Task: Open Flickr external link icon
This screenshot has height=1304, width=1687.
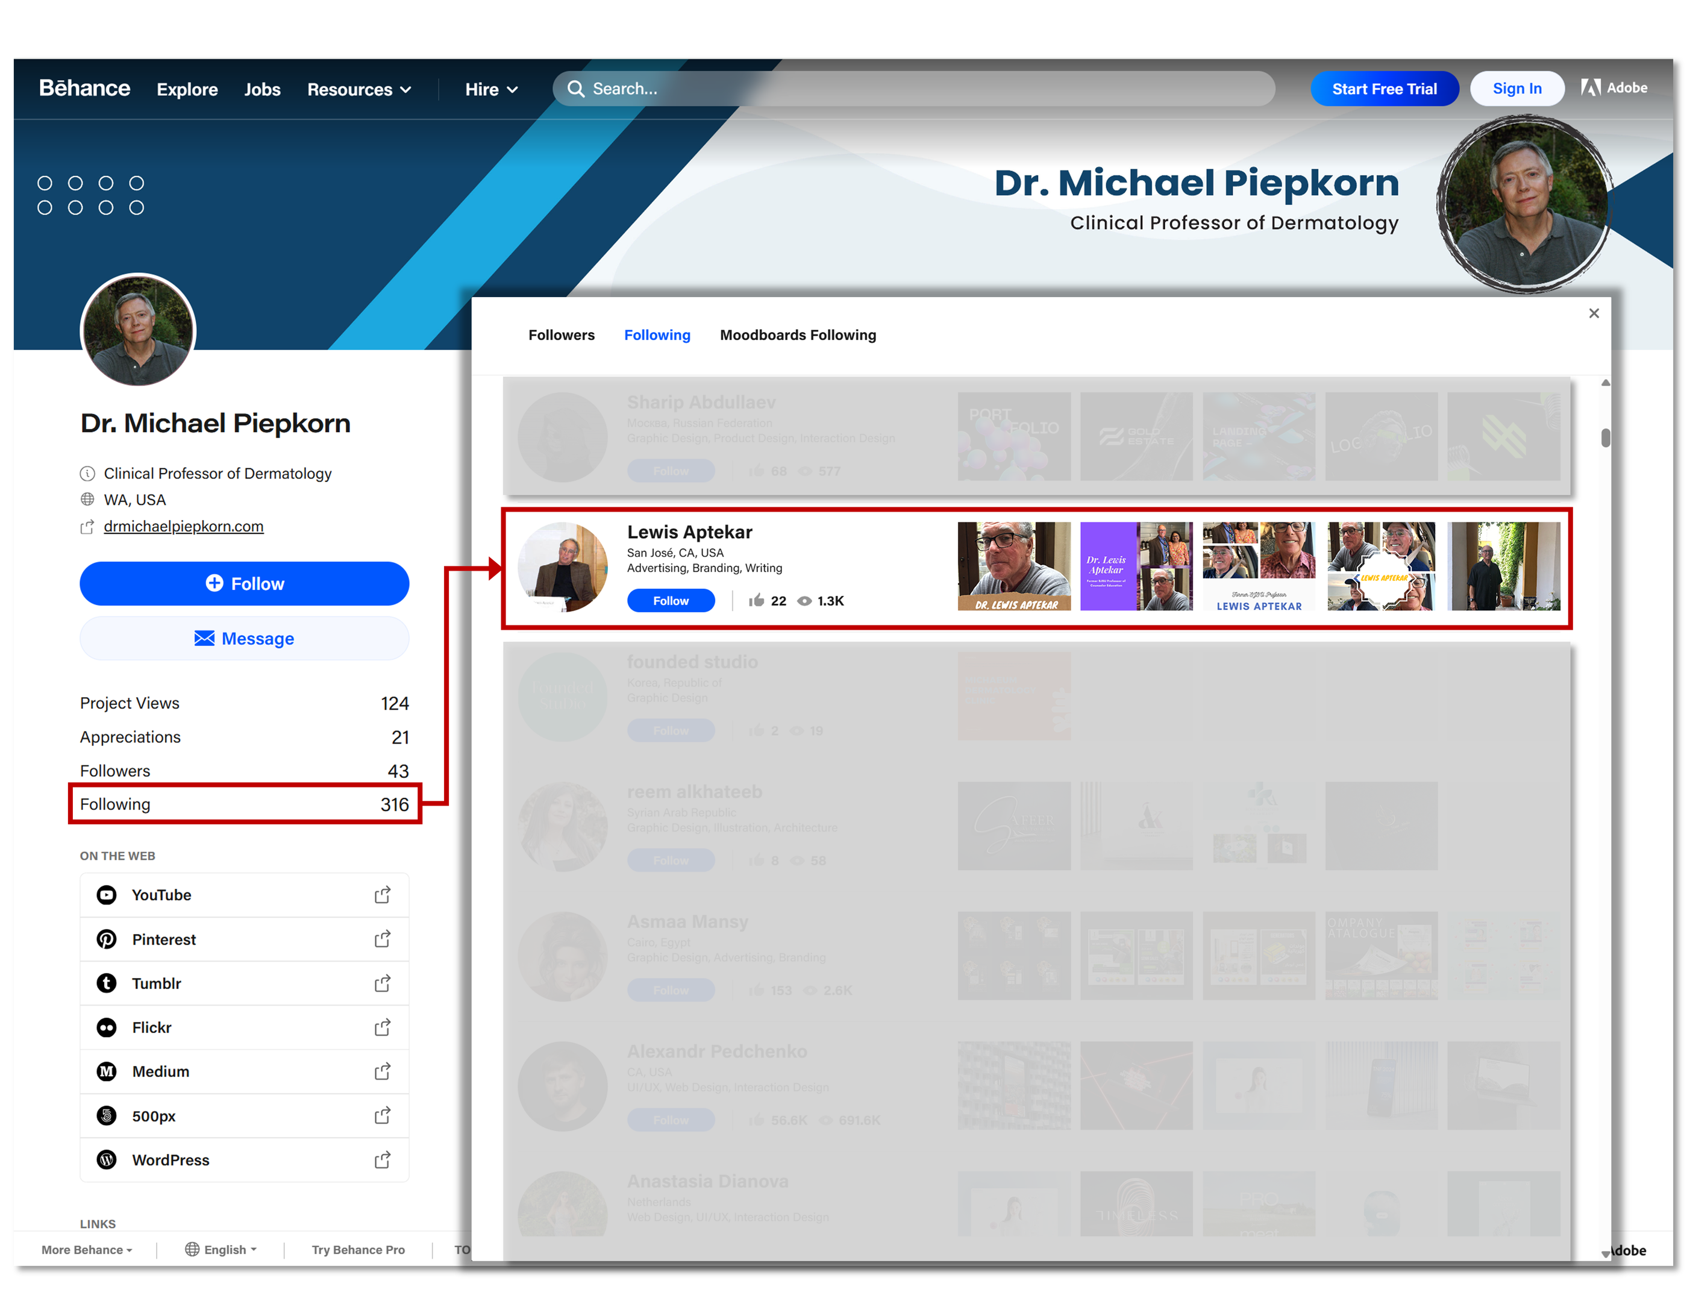Action: (383, 1027)
